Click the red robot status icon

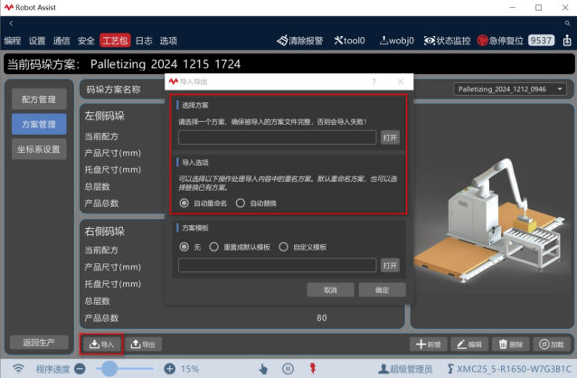pyautogui.click(x=313, y=368)
